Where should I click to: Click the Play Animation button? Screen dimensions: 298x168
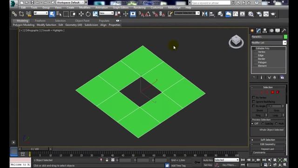click(x=253, y=160)
